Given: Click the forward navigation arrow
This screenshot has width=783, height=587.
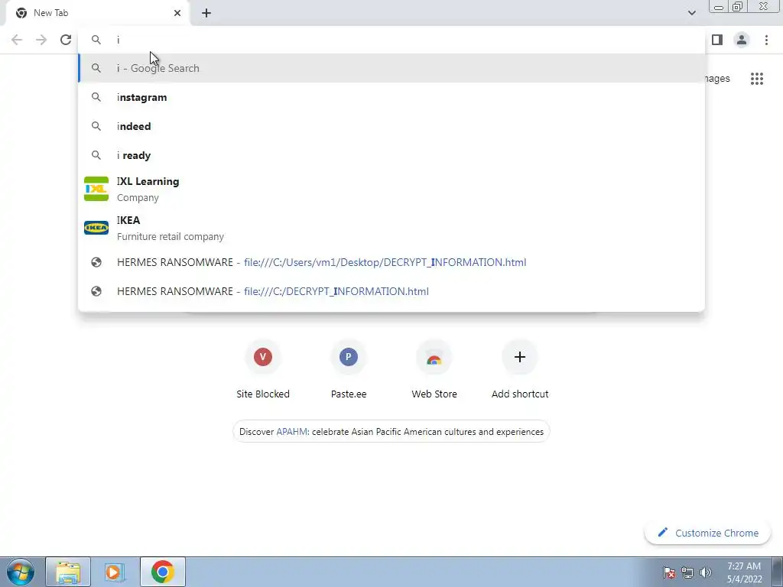Looking at the screenshot, I should pos(41,40).
